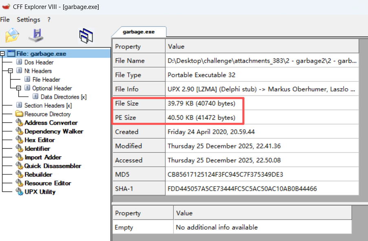This screenshot has height=241, width=368.
Task: Launch Import Adder tool
Action: [43, 157]
